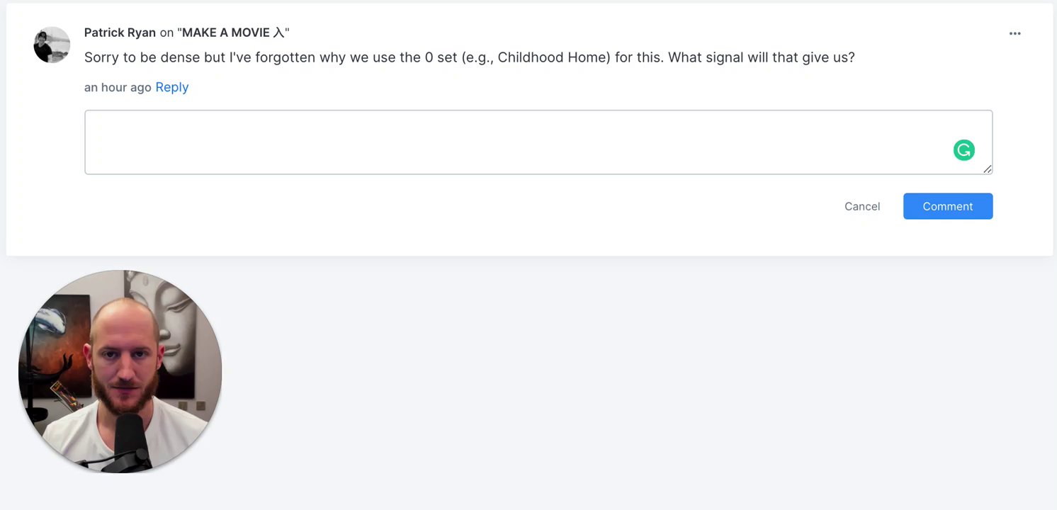Click the circular webcam video bubble
Viewport: 1057px width, 510px height.
120,371
